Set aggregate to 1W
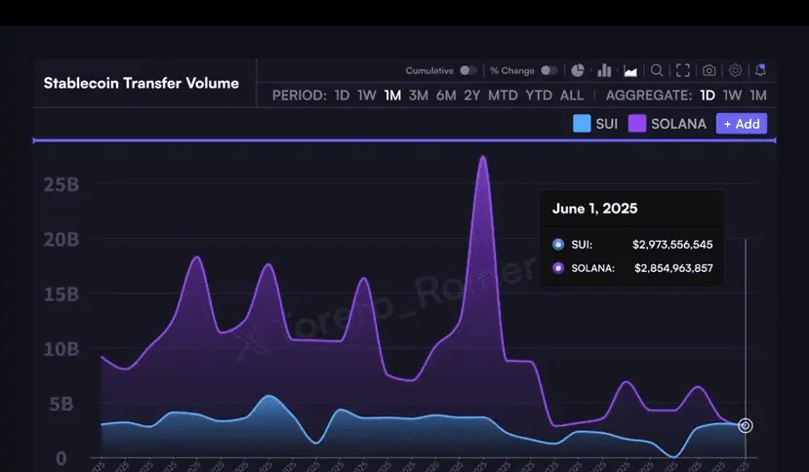Image resolution: width=809 pixels, height=472 pixels. [x=732, y=96]
